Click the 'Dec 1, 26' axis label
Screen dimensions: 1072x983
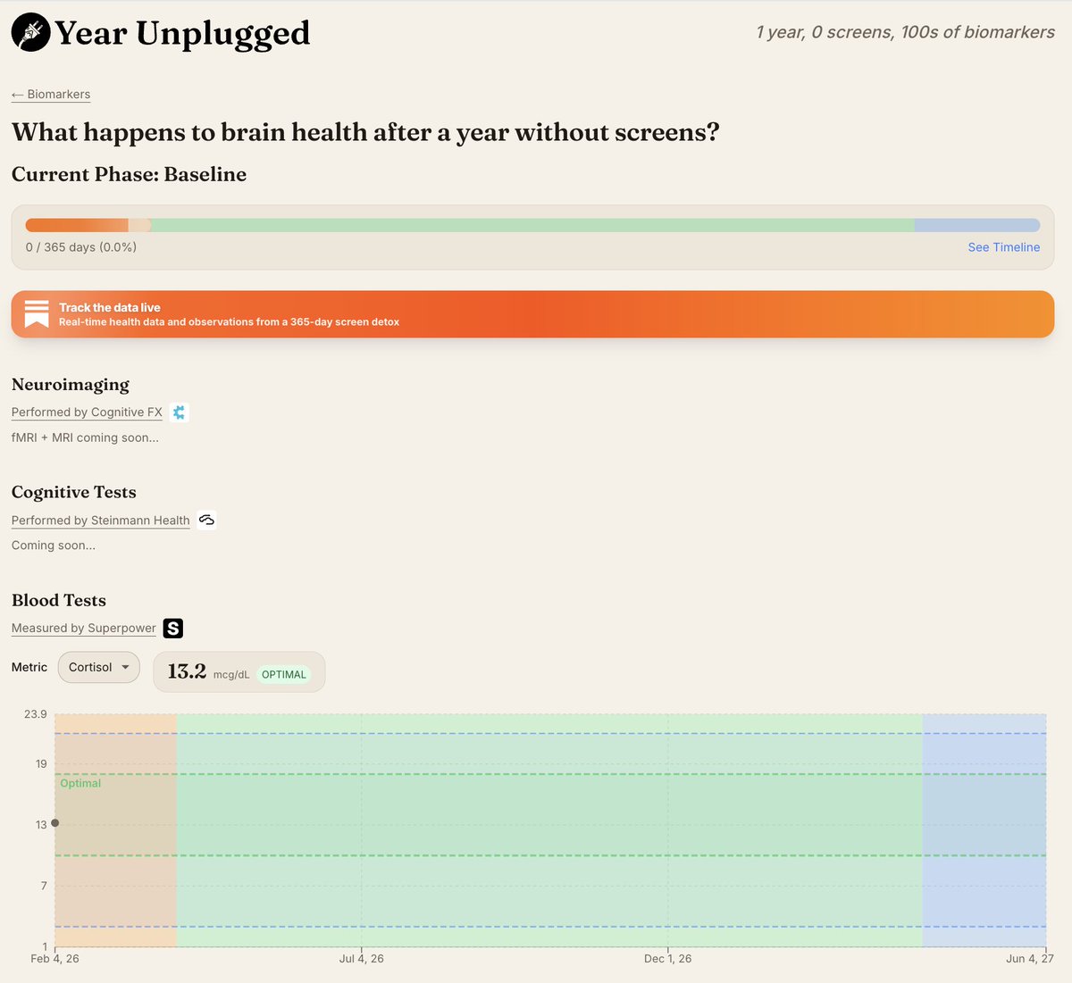668,959
